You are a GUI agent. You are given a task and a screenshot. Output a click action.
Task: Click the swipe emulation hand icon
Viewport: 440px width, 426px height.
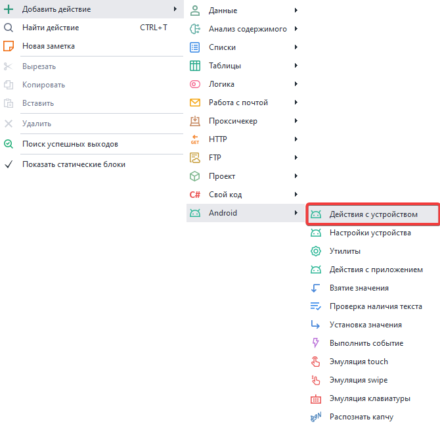pos(316,380)
